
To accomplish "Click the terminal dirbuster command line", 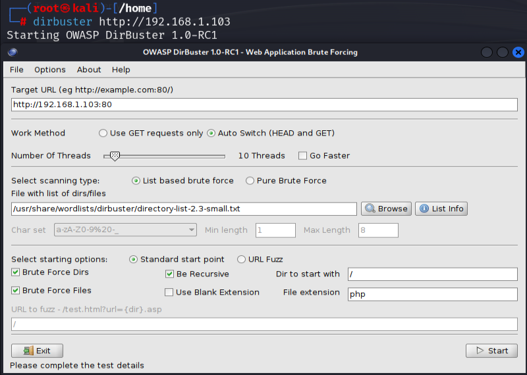I will 131,22.
